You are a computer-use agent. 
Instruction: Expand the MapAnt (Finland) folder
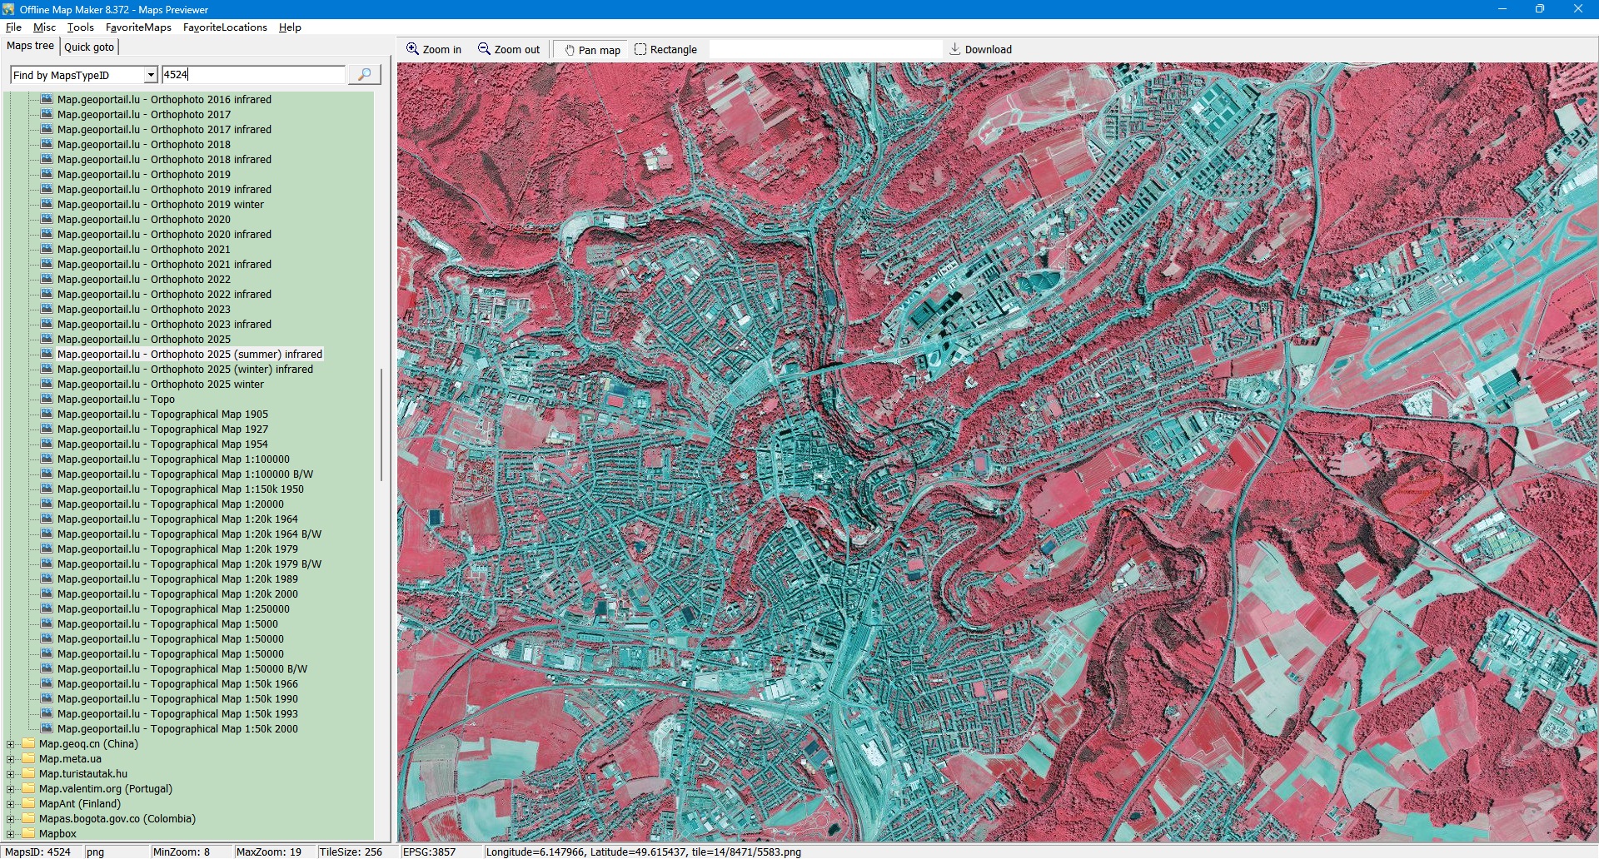coord(11,804)
